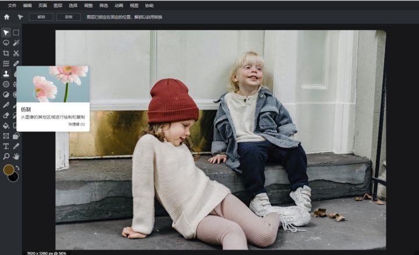
Task: Open the 图层 menu
Action: coord(58,5)
